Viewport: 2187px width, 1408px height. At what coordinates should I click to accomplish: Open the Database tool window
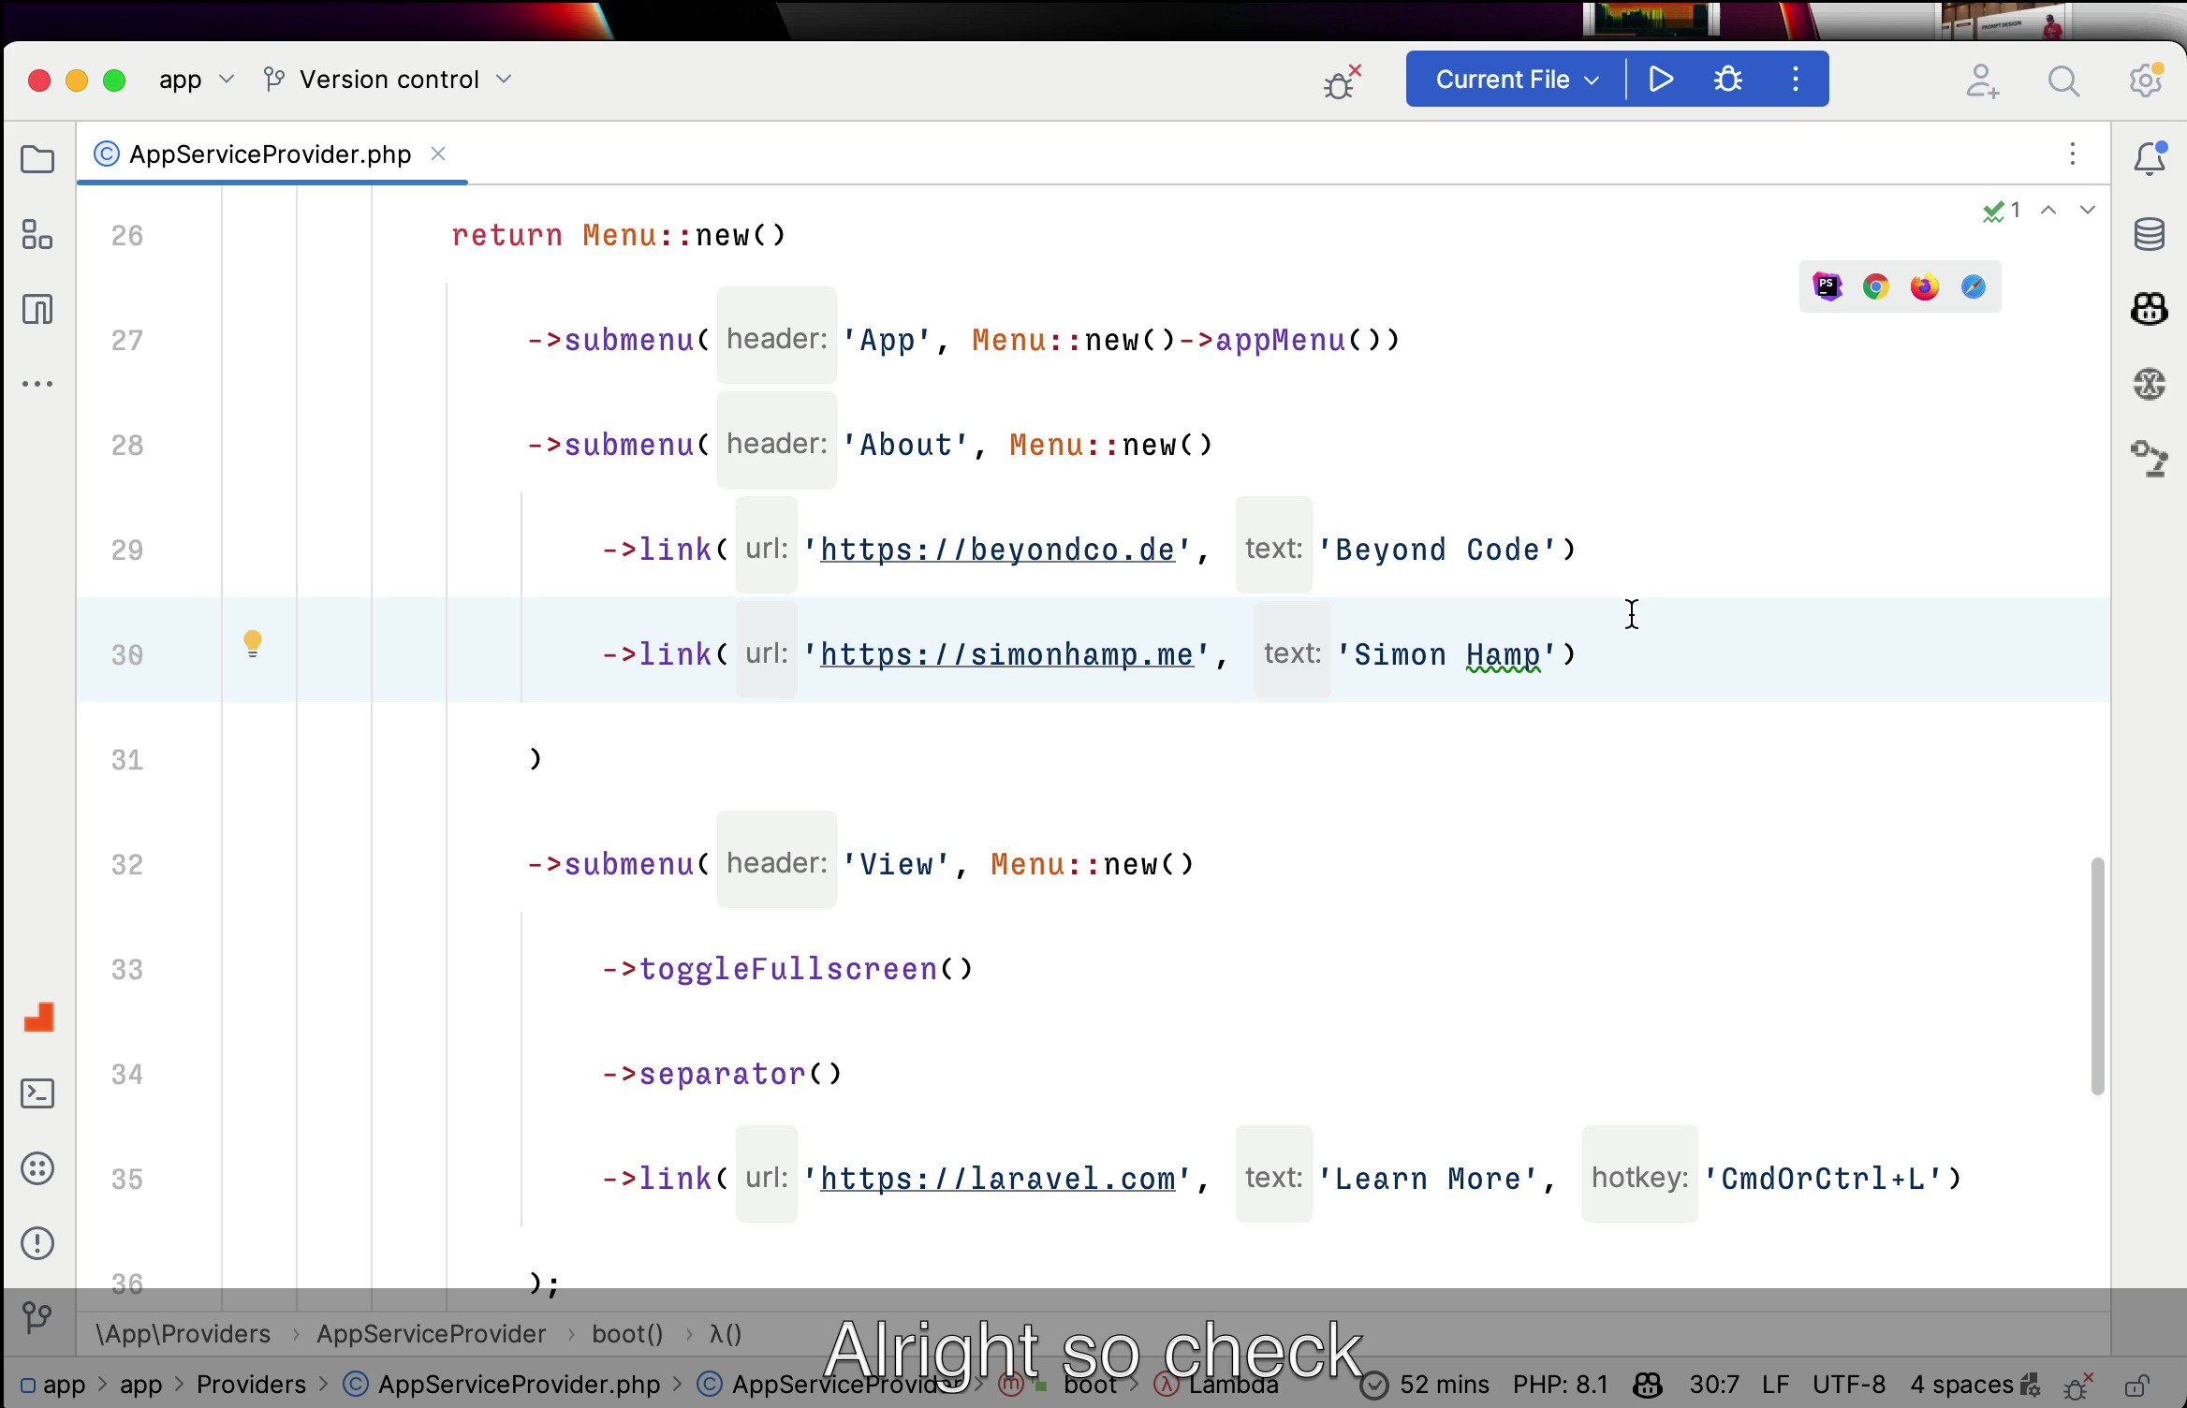point(2150,234)
